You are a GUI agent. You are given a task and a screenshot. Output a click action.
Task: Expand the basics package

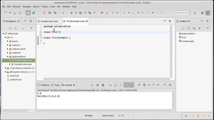point(8,41)
